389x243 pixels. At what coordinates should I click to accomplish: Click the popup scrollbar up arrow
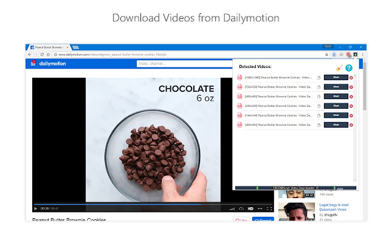(x=355, y=75)
